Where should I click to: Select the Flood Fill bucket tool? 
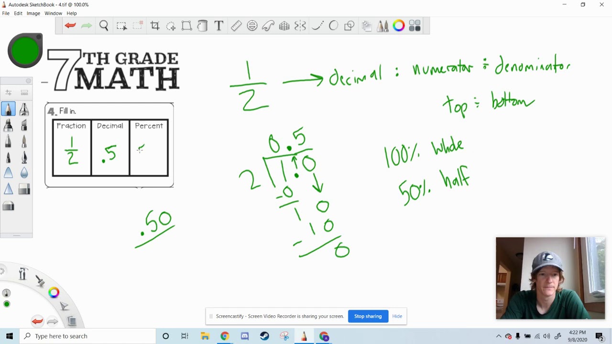(x=202, y=26)
